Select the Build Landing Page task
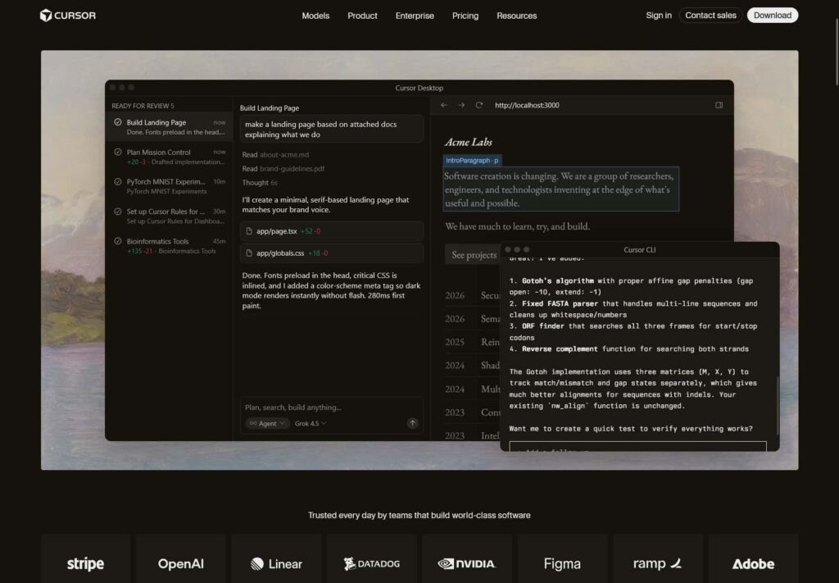The image size is (839, 583). click(x=169, y=127)
